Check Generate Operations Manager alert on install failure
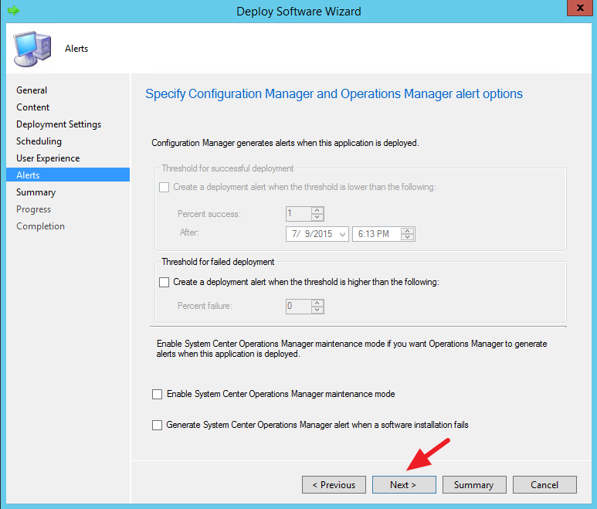The height and width of the screenshot is (509, 597). click(158, 425)
